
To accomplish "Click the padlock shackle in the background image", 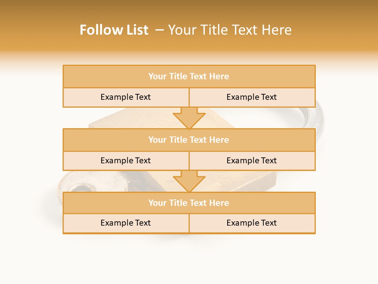I will (320, 118).
